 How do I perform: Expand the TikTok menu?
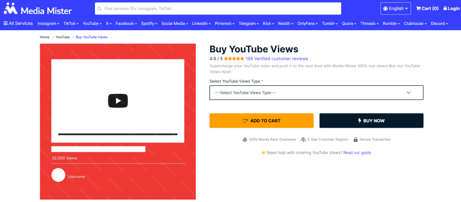(x=71, y=23)
